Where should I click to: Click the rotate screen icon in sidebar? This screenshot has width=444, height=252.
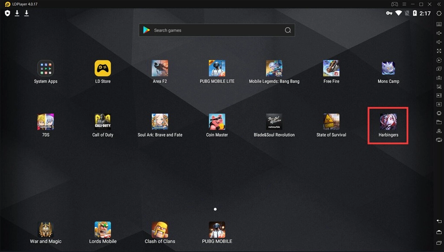tap(439, 140)
